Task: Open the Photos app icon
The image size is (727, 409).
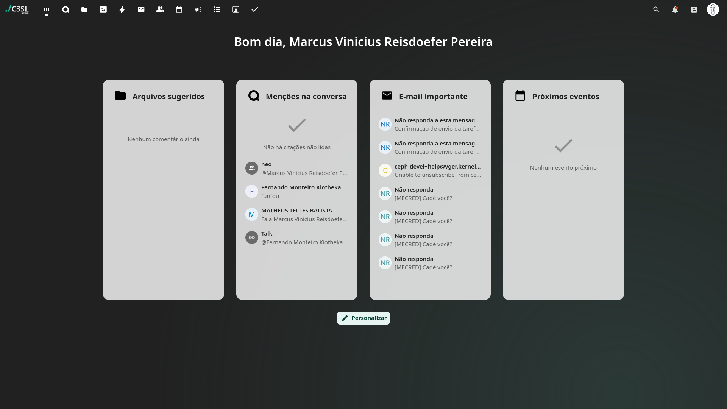Action: click(x=103, y=9)
